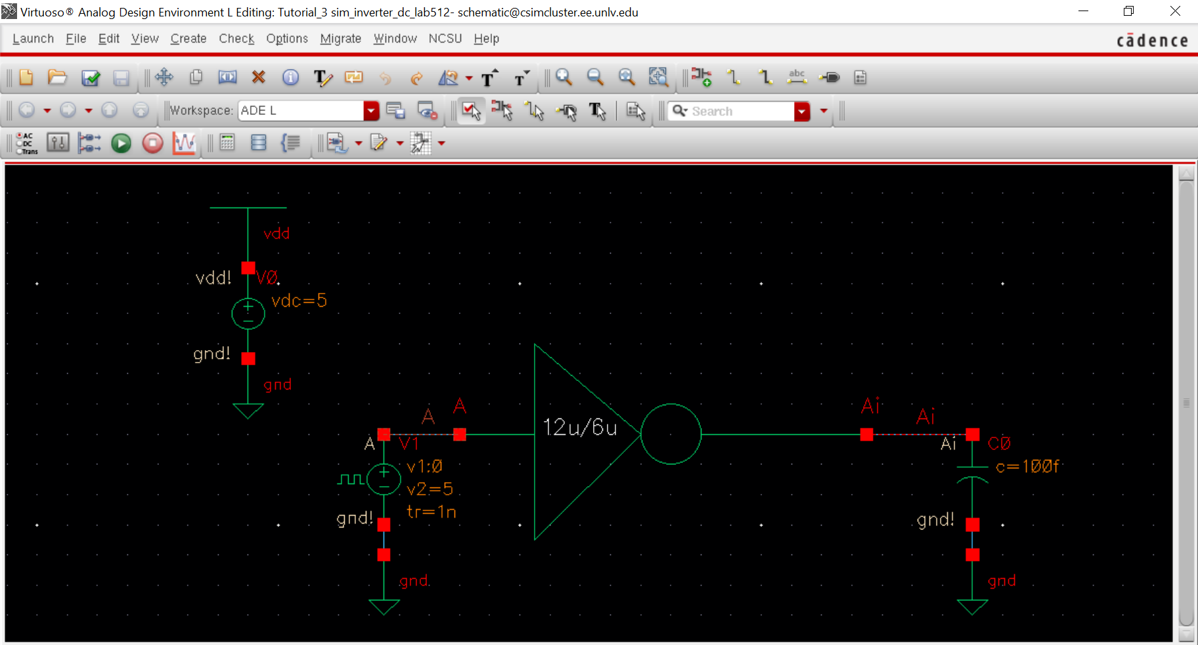
Task: Select the Trans analysis radio button
Action: [x=20, y=152]
